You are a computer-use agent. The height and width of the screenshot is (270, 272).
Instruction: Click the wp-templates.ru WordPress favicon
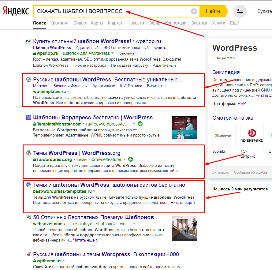tap(29, 79)
